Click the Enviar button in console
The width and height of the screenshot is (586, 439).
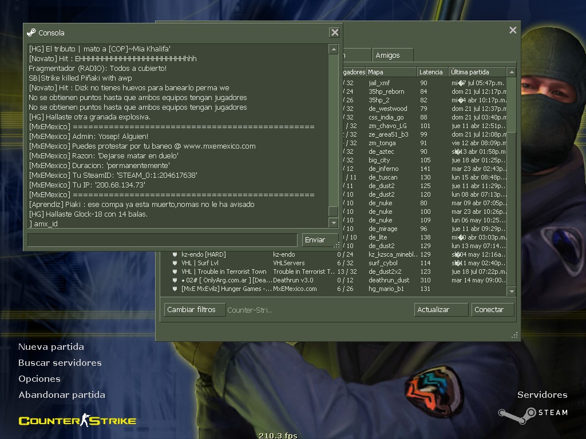319,240
